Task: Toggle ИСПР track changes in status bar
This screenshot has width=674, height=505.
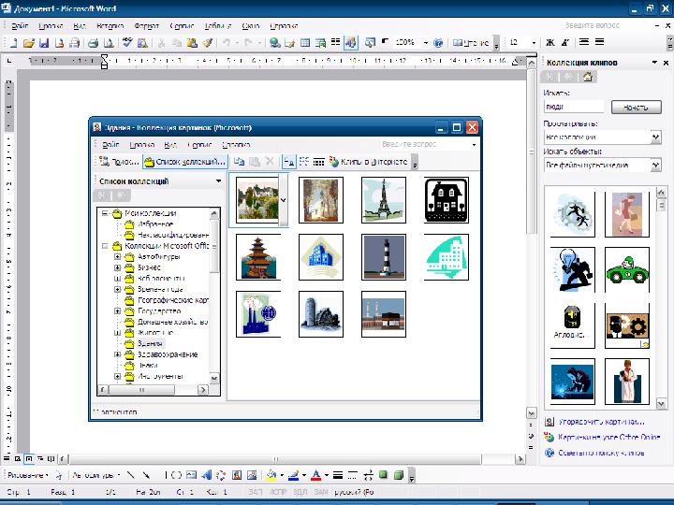Action: pos(278,493)
